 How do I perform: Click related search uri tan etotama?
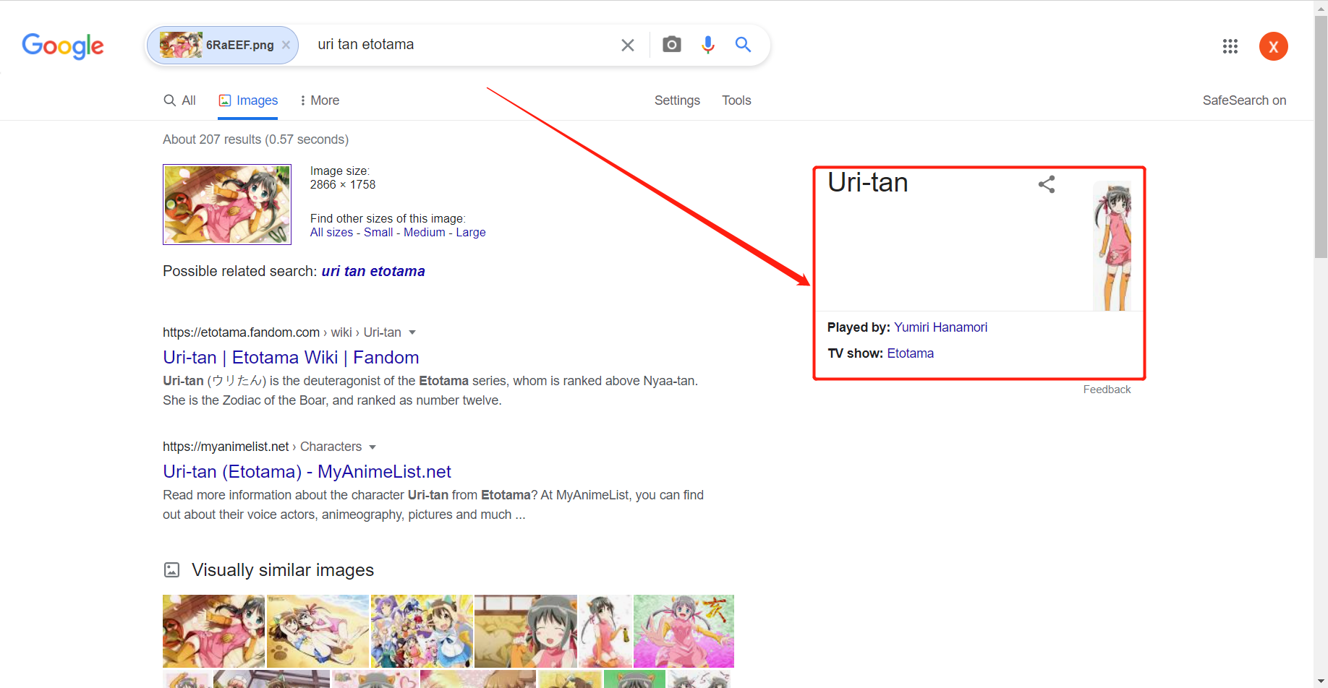pyautogui.click(x=373, y=271)
